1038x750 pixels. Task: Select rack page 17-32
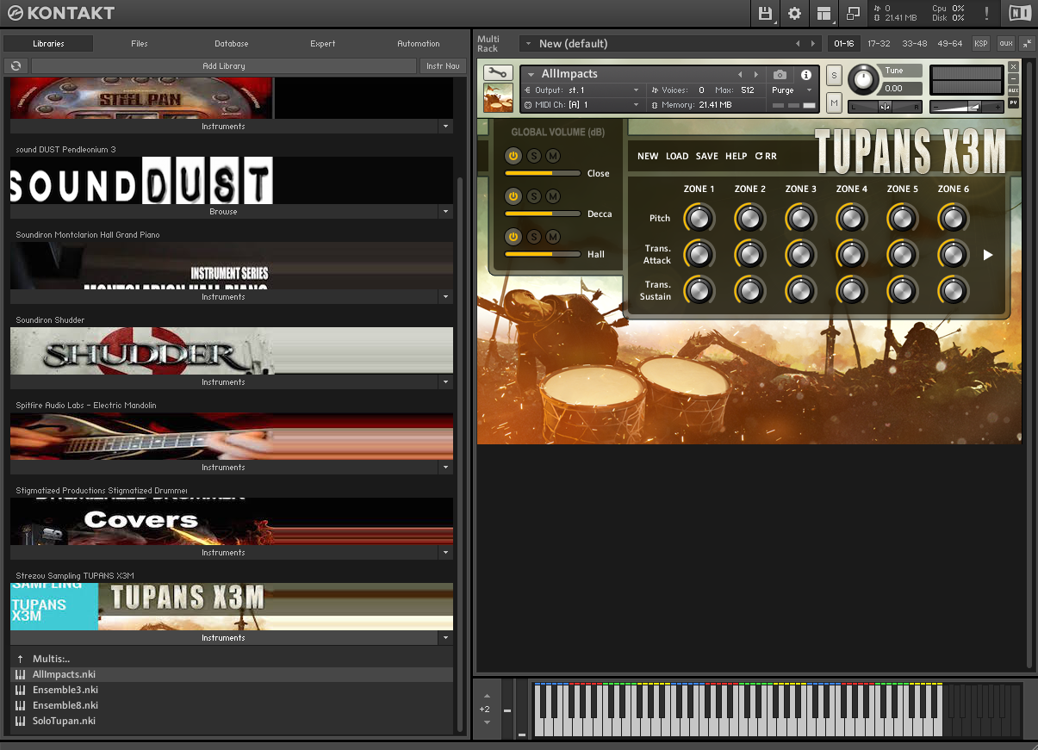click(x=879, y=43)
